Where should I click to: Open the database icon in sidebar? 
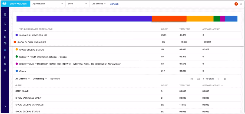(5, 15)
